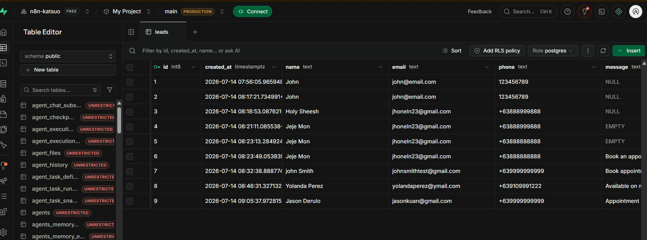Click the green Connect button
This screenshot has width=647, height=240.
252,12
